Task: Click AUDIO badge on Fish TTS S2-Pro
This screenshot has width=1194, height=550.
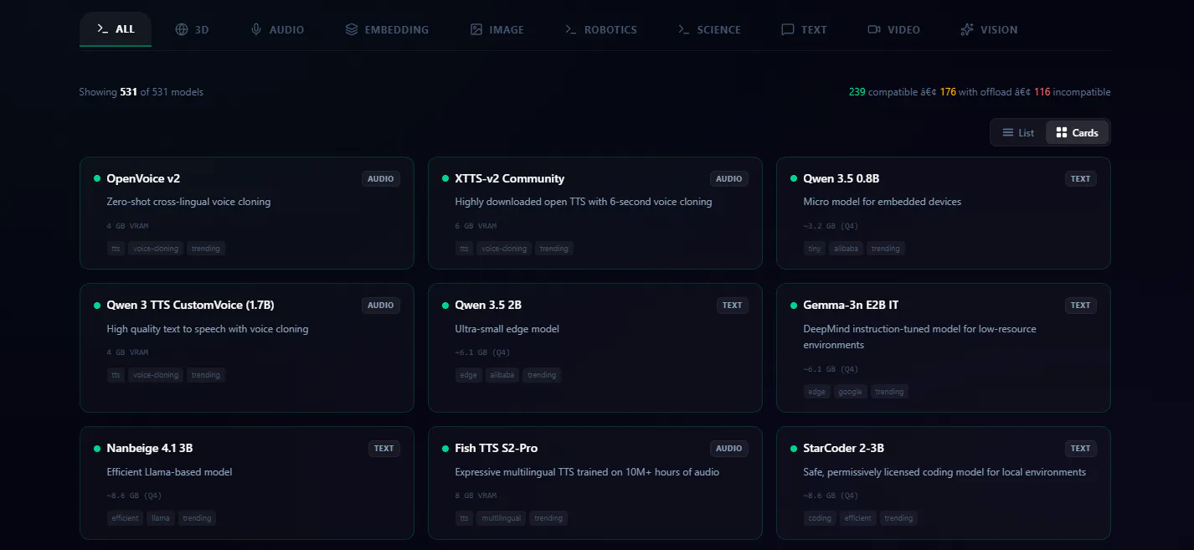Action: click(x=729, y=449)
